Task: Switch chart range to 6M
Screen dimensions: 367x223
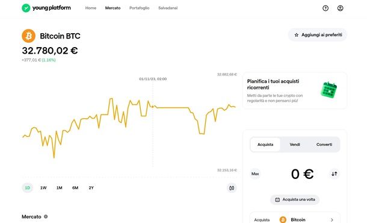Action: 75,188
